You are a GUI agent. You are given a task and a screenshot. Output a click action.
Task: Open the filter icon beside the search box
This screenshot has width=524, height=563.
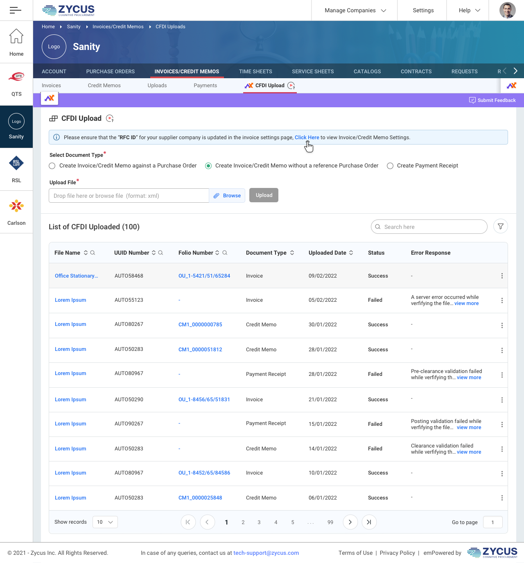coord(500,226)
